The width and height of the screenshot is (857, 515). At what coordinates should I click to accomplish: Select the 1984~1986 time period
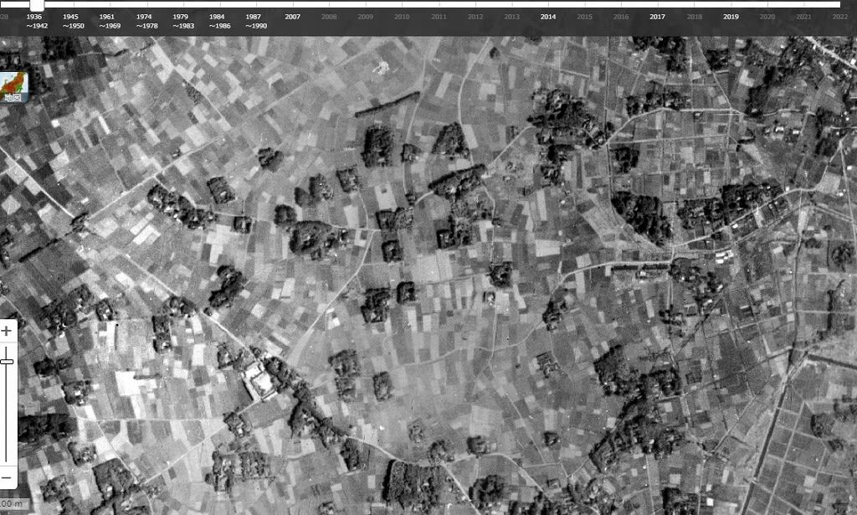tap(218, 21)
